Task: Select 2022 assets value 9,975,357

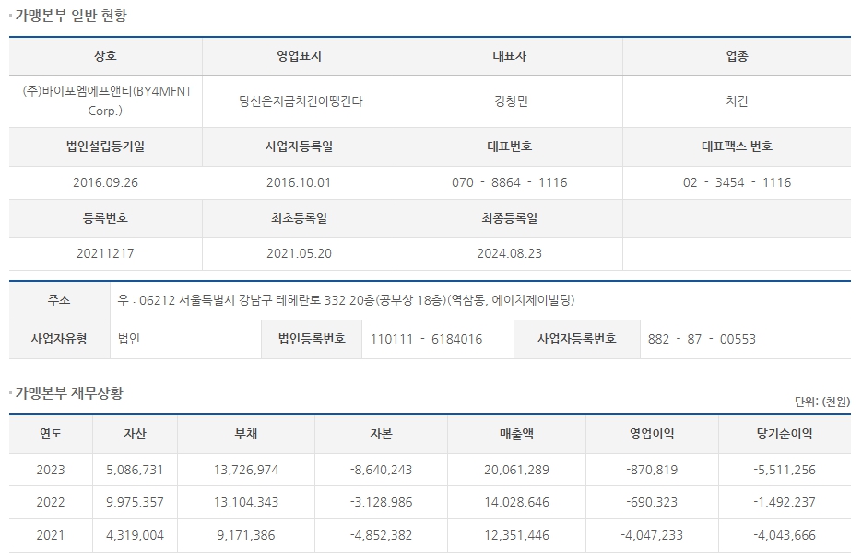Action: [x=136, y=503]
